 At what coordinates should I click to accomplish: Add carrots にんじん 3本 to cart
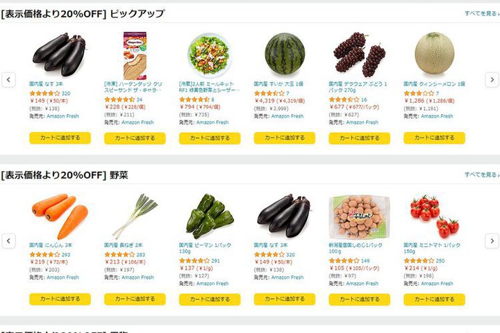click(60, 299)
